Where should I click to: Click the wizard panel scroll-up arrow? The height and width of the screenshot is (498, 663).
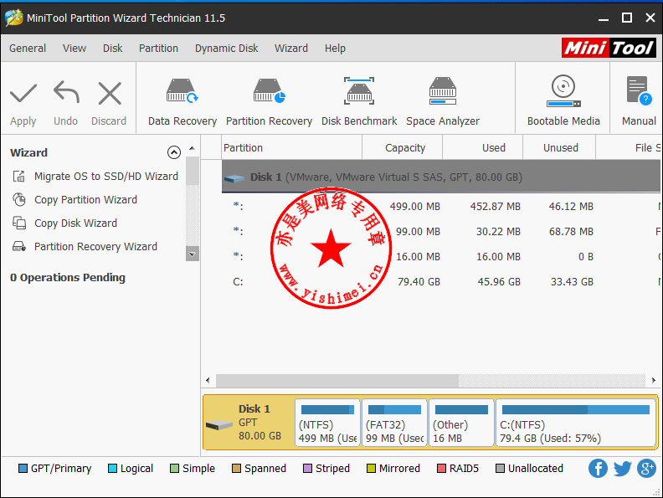(x=192, y=148)
